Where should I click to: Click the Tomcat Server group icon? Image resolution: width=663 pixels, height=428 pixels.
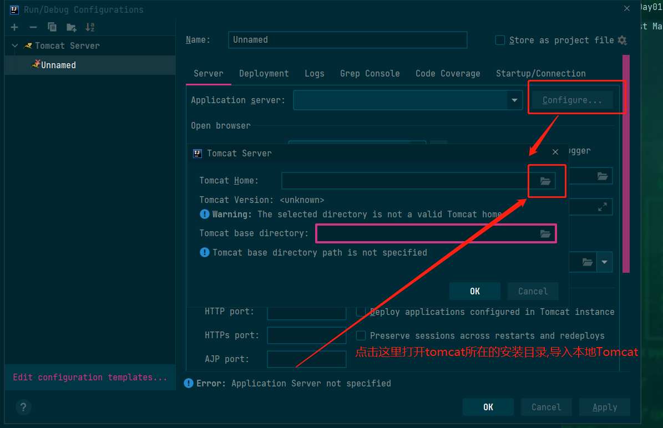[28, 45]
